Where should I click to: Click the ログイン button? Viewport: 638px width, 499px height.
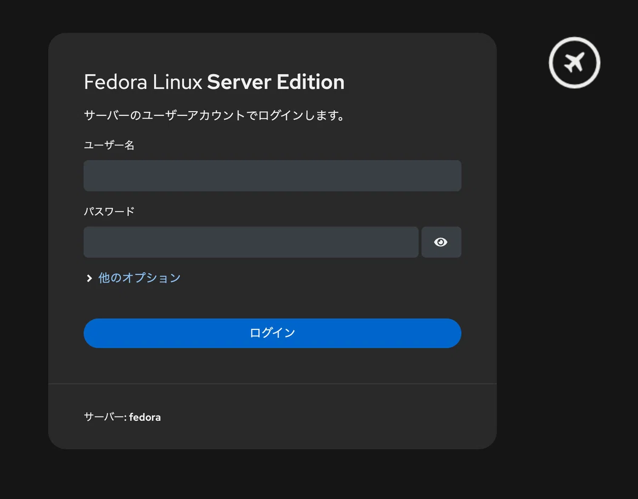click(x=272, y=333)
